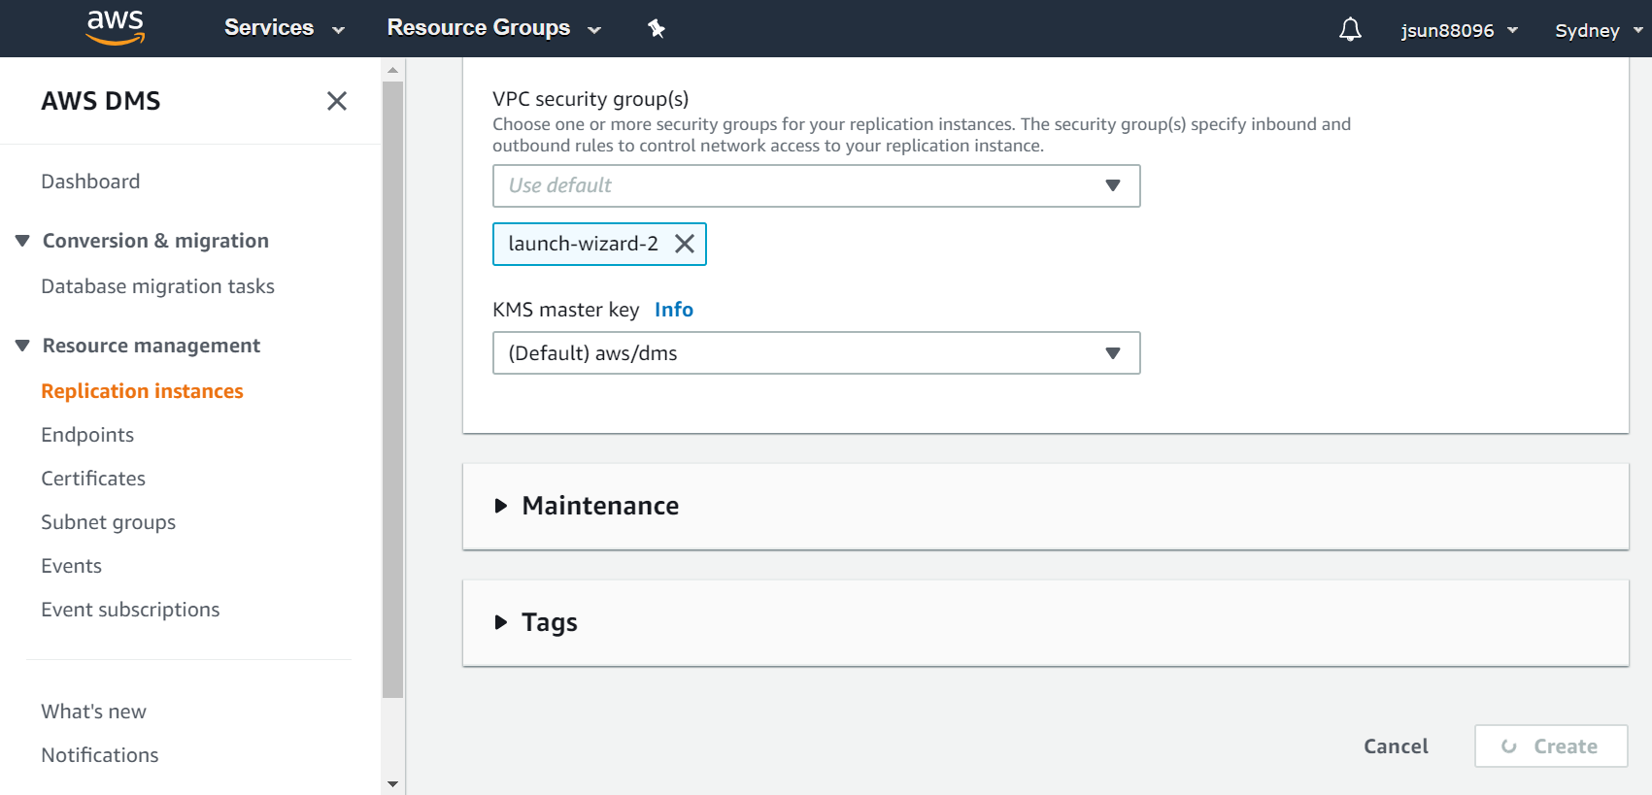Open the VPC security group dropdown

(816, 185)
